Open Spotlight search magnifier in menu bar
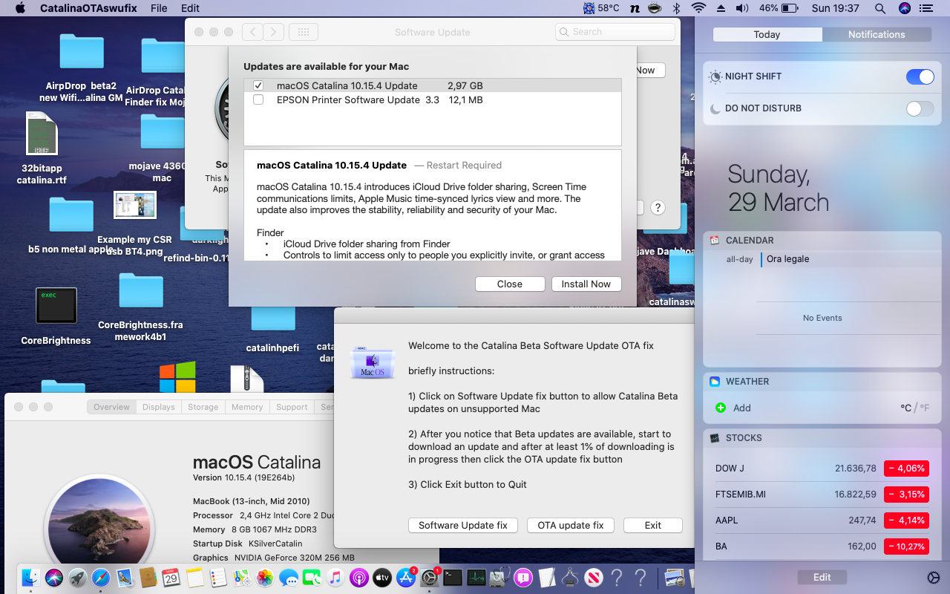Screen dimensions: 950x594 [880, 8]
